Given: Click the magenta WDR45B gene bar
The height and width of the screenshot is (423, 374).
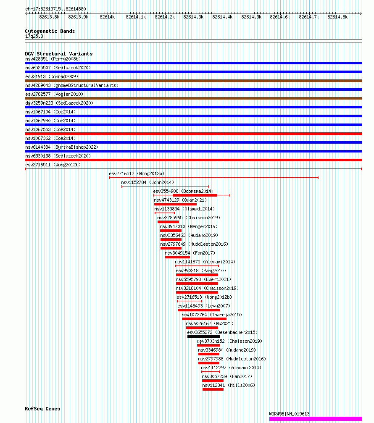Looking at the screenshot, I should pos(316,419).
